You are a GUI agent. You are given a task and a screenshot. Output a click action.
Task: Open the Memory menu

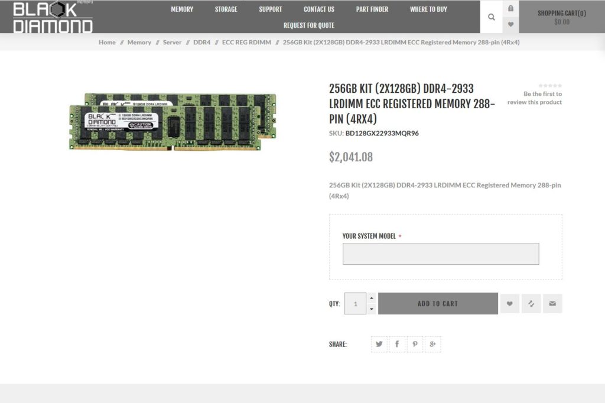pos(182,9)
